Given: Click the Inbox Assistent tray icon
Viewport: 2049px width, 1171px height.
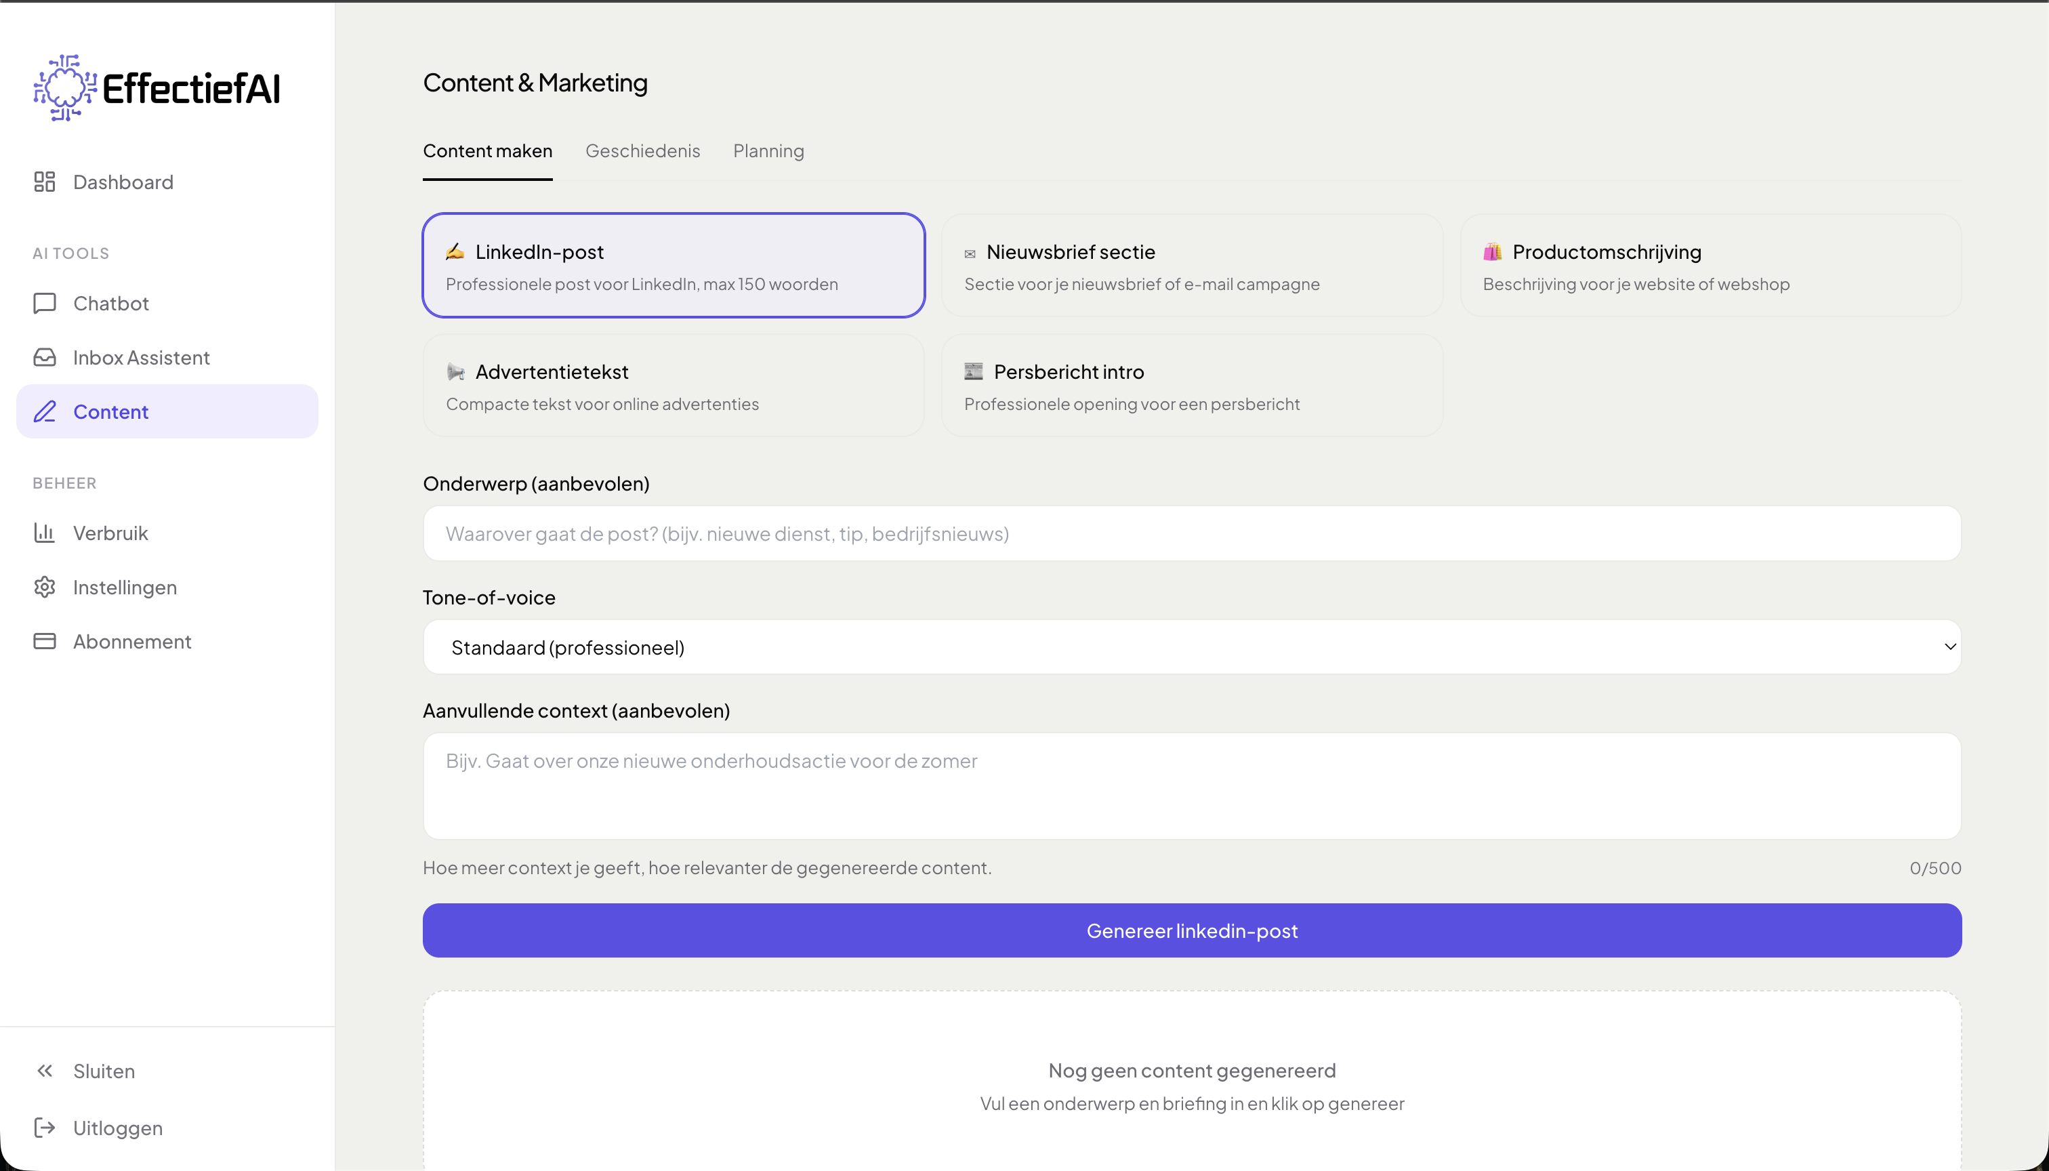Looking at the screenshot, I should (x=45, y=357).
